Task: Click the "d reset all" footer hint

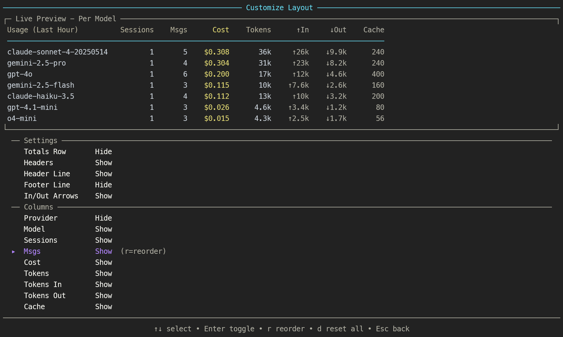Action: click(x=340, y=329)
